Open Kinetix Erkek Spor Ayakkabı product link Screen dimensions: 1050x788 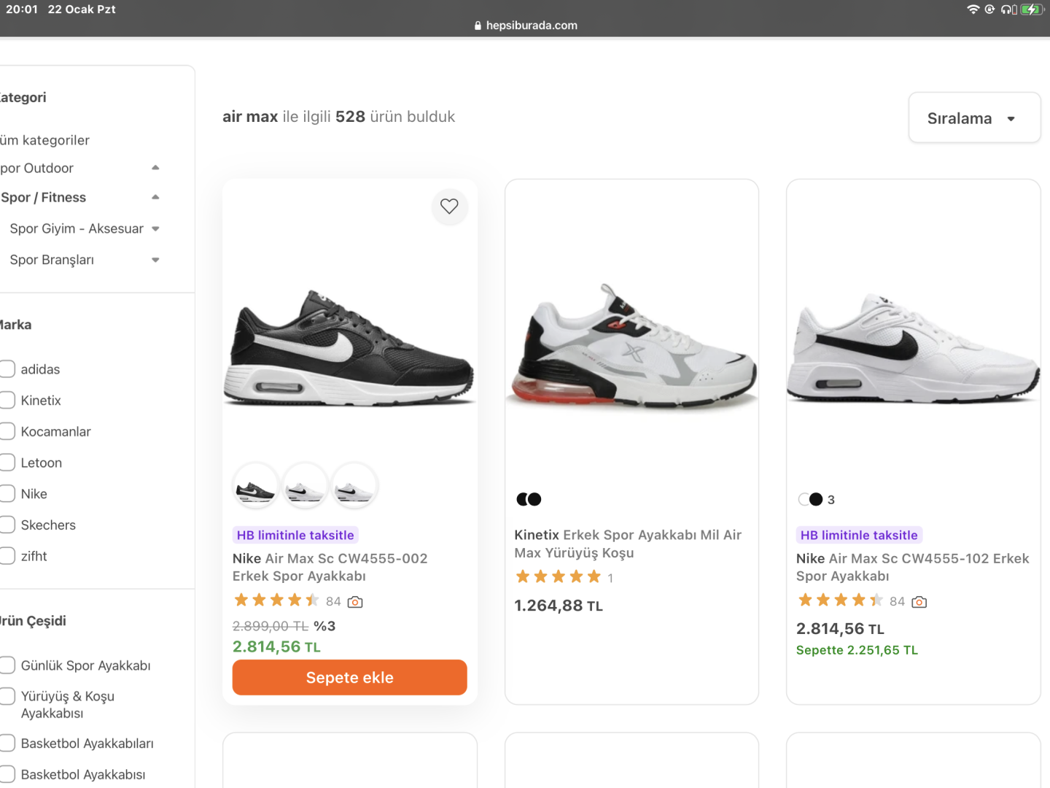[x=627, y=544]
